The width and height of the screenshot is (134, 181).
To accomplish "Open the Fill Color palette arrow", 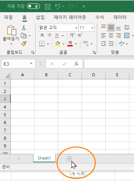I will click(63, 44).
